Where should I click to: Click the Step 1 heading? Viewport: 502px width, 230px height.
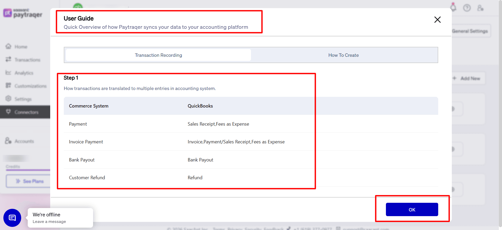(x=71, y=78)
